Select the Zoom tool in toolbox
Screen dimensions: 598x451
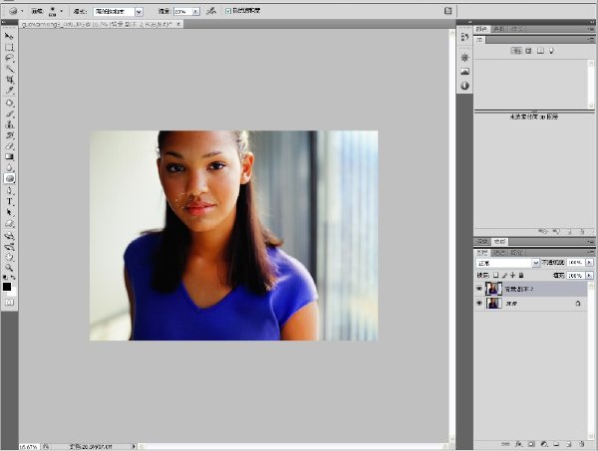click(9, 268)
